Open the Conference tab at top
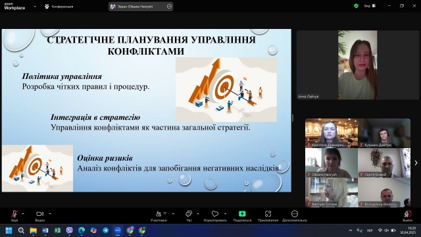 tap(59, 6)
